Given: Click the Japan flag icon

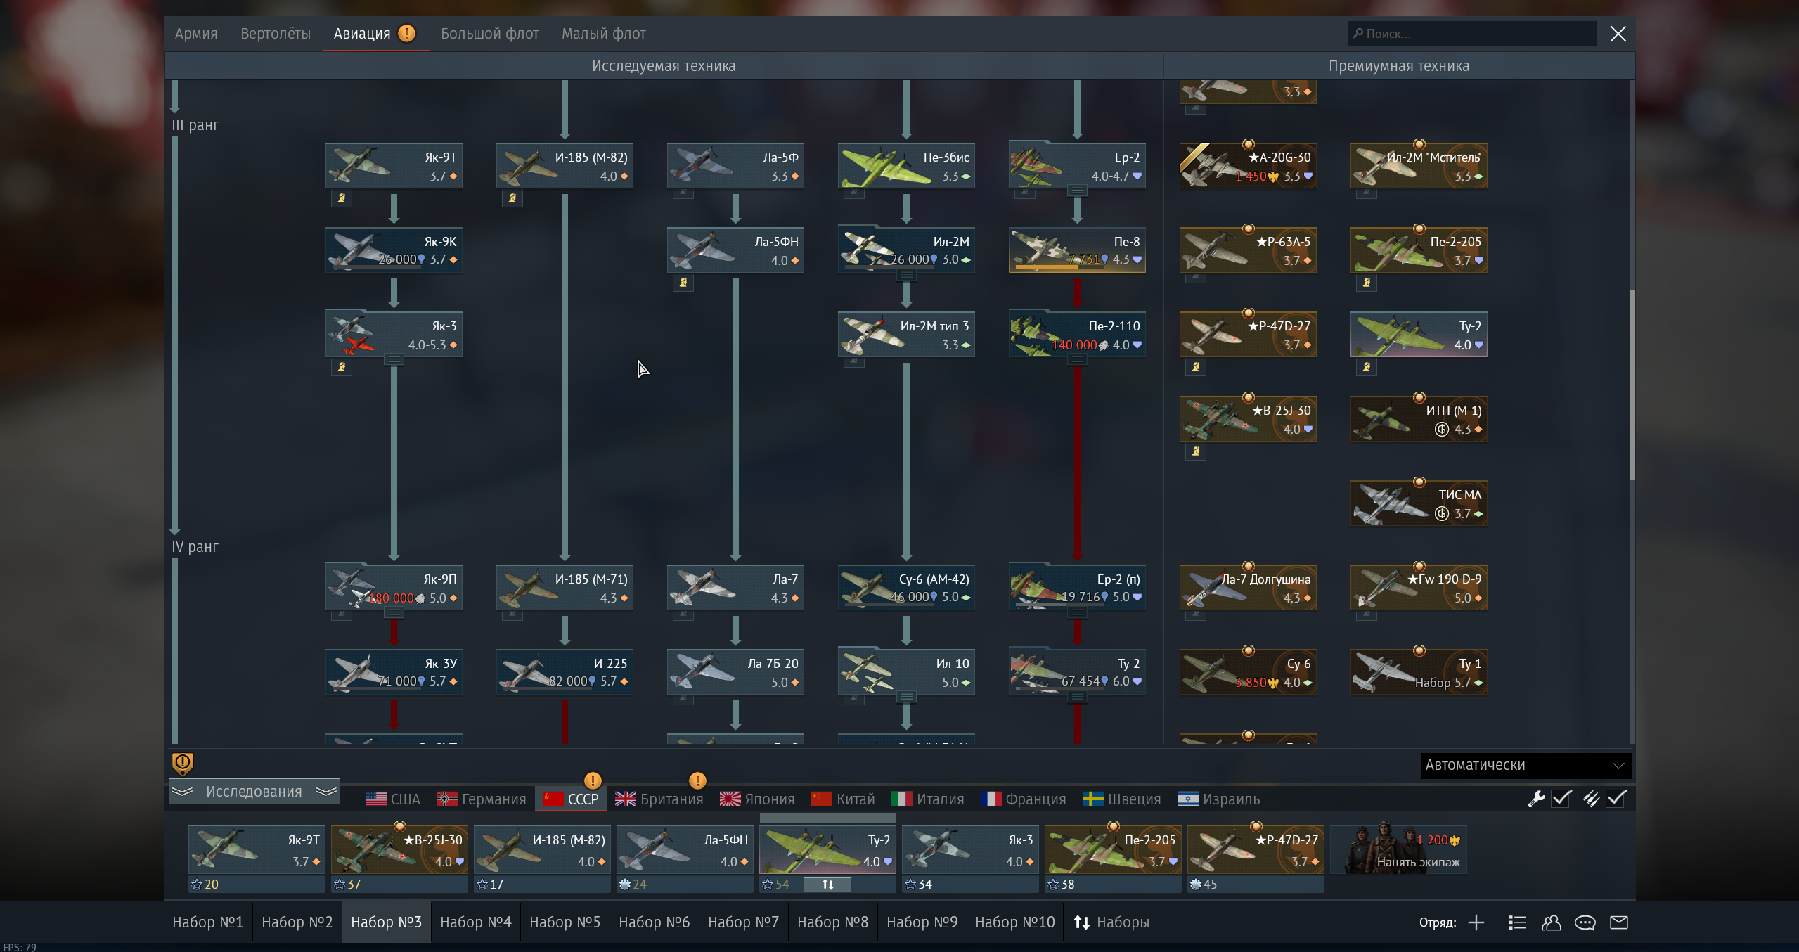Looking at the screenshot, I should pyautogui.click(x=730, y=799).
